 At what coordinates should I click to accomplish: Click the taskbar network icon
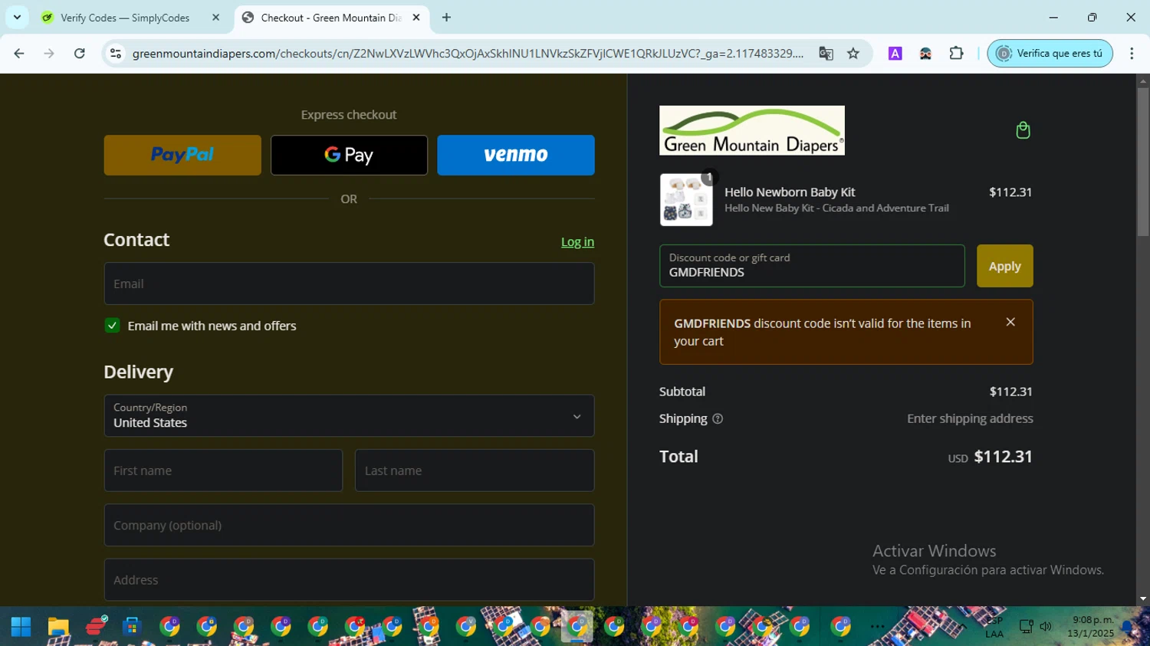(1026, 627)
